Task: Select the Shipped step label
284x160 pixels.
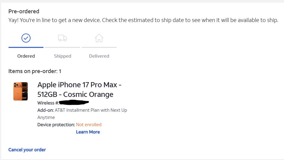Action: click(x=63, y=56)
